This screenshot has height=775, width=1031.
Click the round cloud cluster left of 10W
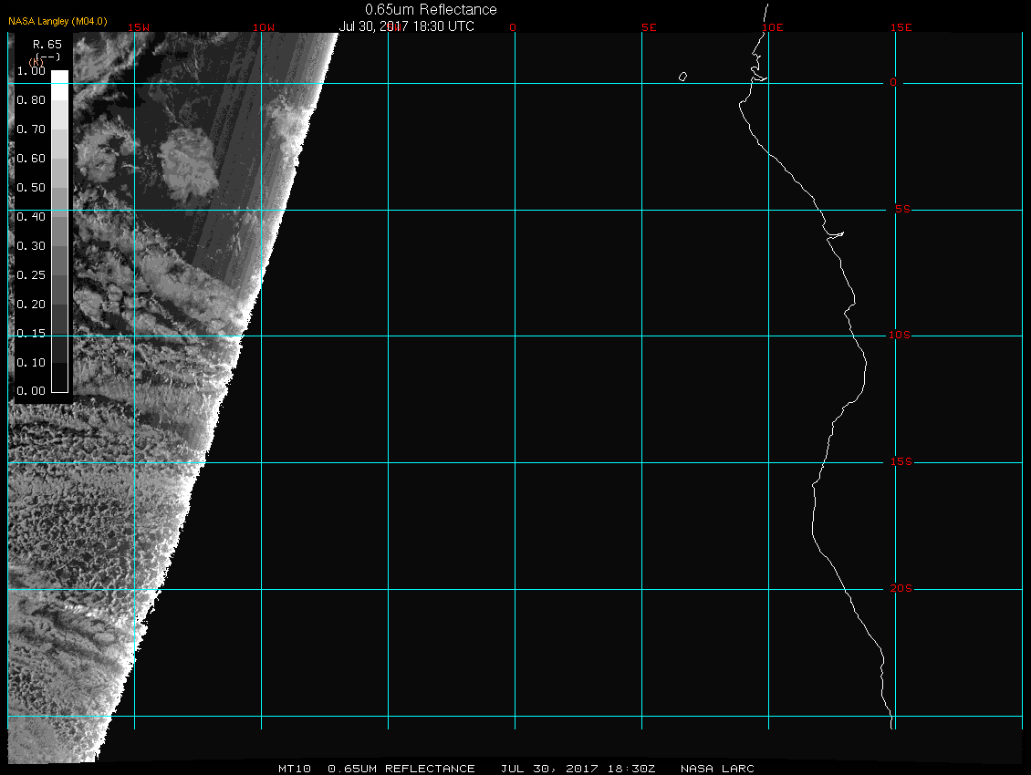click(188, 162)
